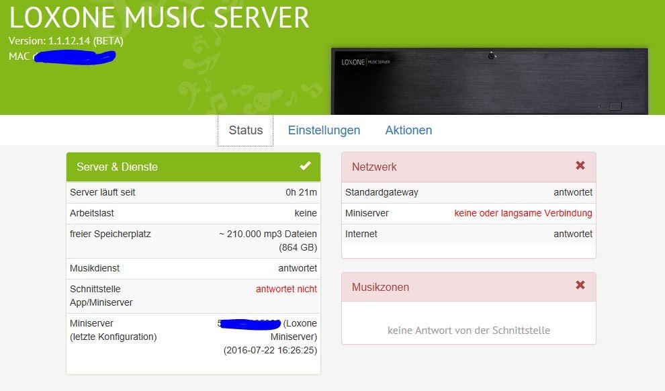Click the red X icon in Musikzonen header
The height and width of the screenshot is (391, 665).
click(x=580, y=285)
